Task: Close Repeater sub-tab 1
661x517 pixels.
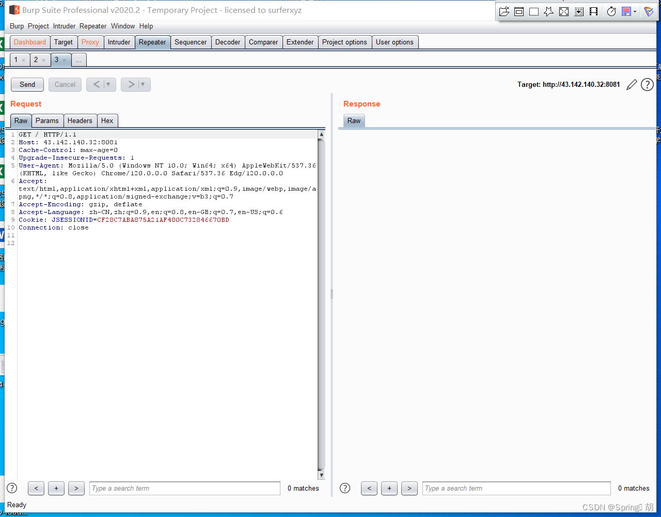Action: (x=24, y=60)
